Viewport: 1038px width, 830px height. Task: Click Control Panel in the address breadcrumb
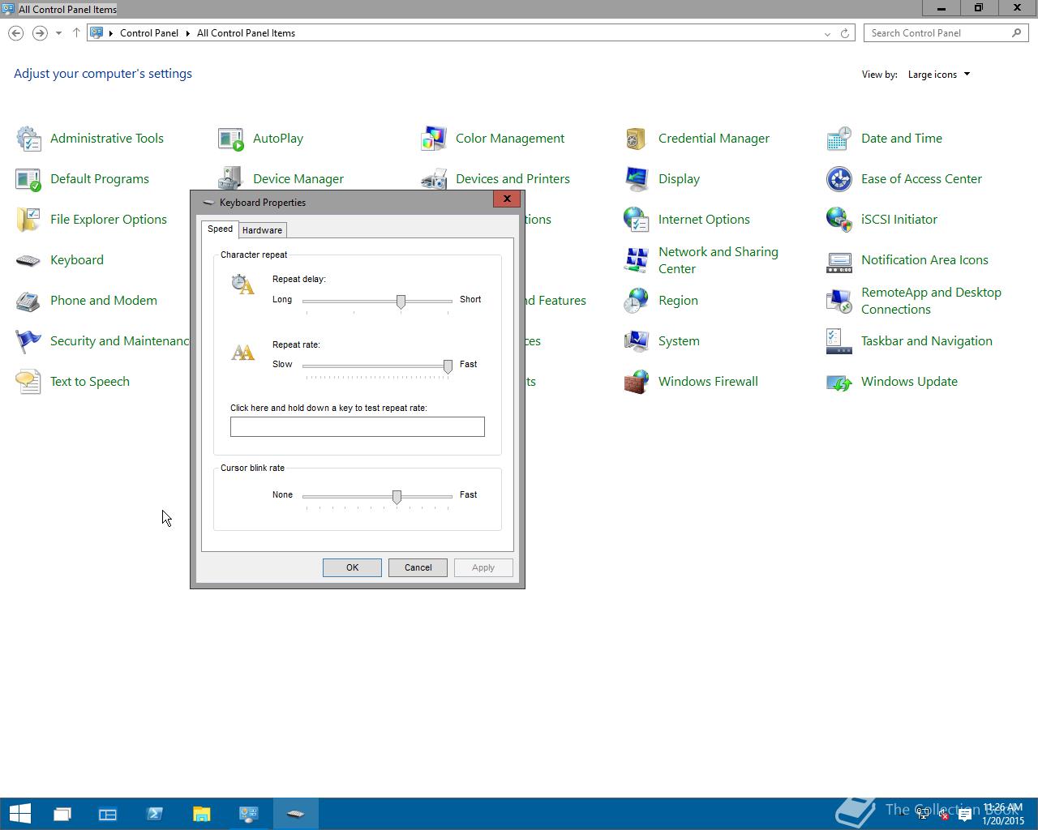coord(149,33)
